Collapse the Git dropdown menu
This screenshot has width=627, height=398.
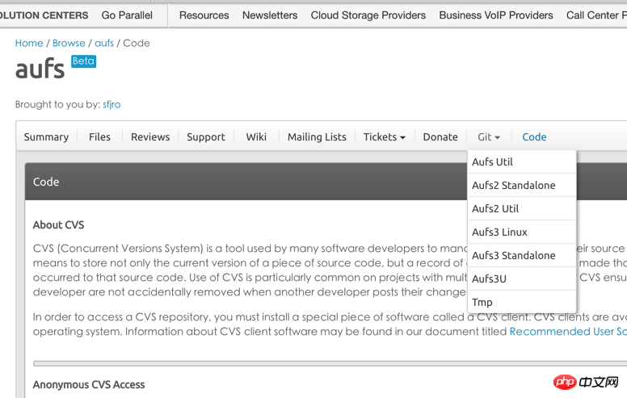tap(489, 137)
